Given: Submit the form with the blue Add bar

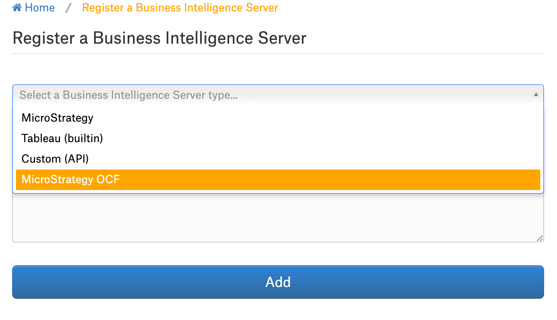Looking at the screenshot, I should point(278,282).
